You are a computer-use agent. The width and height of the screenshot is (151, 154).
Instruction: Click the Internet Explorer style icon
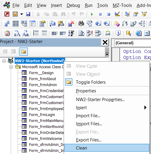point(139,33)
